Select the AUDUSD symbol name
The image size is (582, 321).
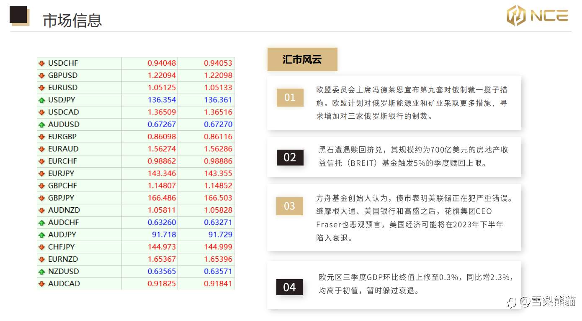[64, 125]
